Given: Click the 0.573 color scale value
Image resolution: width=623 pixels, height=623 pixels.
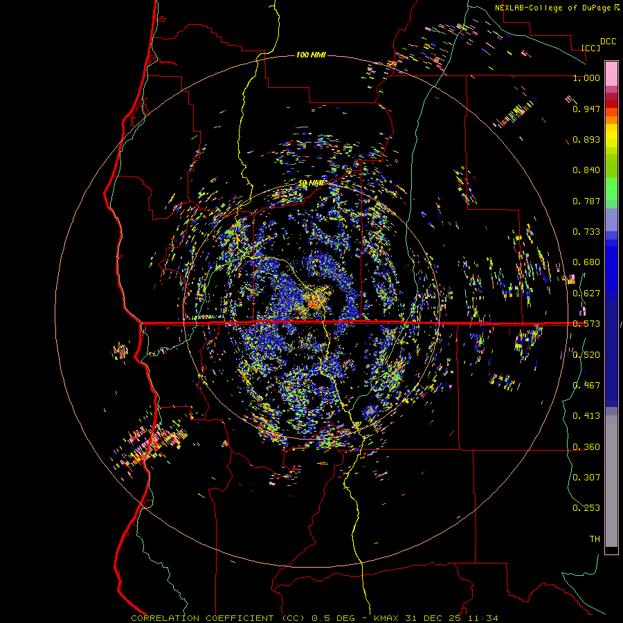Looking at the screenshot, I should [586, 324].
